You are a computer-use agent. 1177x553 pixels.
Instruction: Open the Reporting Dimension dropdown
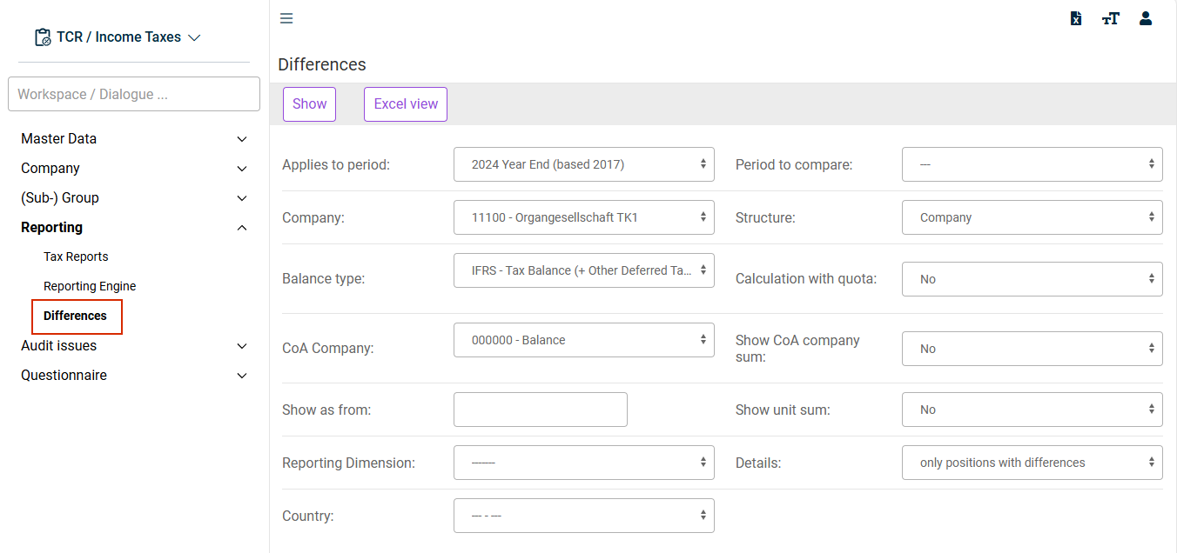(x=584, y=463)
